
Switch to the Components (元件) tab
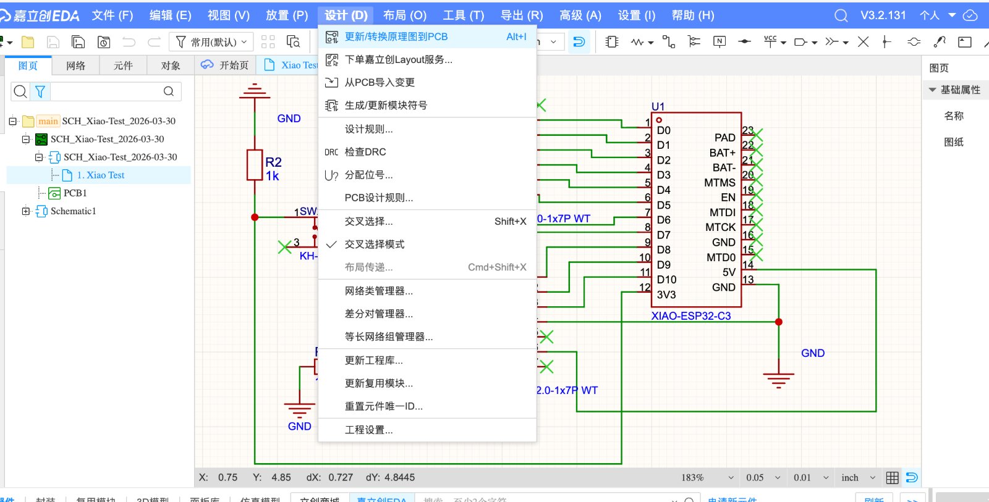[123, 65]
